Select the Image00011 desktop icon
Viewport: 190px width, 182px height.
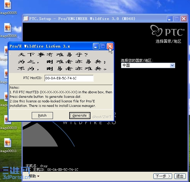point(8,145)
